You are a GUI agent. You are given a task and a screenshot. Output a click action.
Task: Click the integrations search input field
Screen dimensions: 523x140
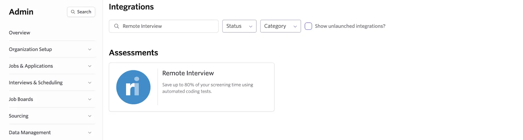click(164, 26)
